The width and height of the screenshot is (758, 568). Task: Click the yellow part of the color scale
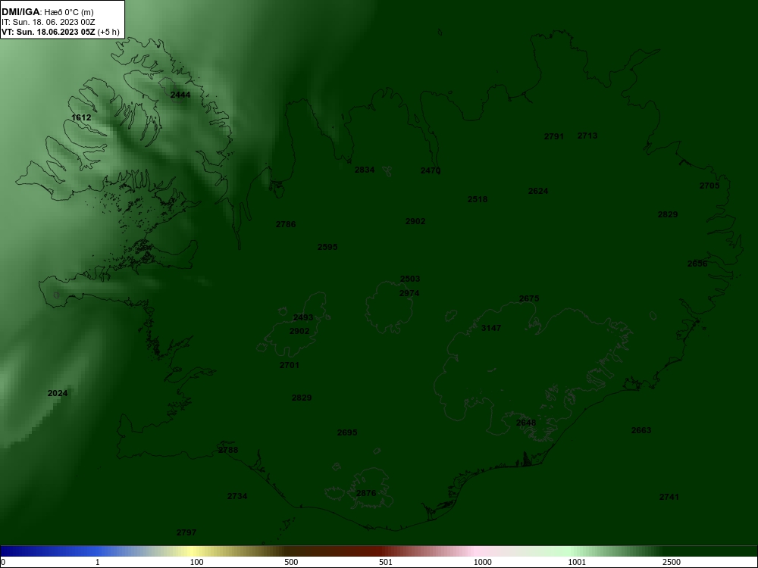point(193,551)
